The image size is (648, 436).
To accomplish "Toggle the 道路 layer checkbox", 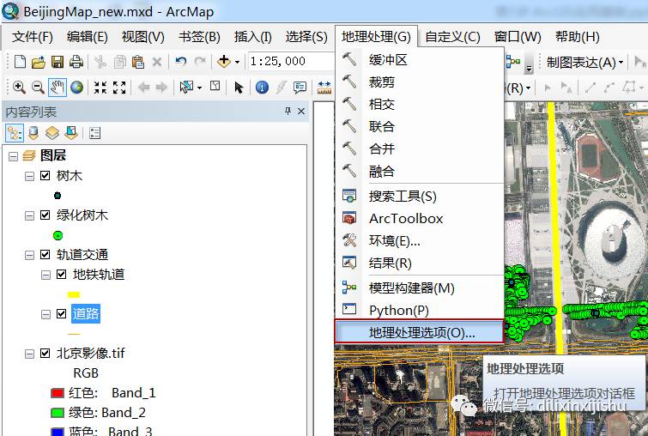I will pos(61,314).
